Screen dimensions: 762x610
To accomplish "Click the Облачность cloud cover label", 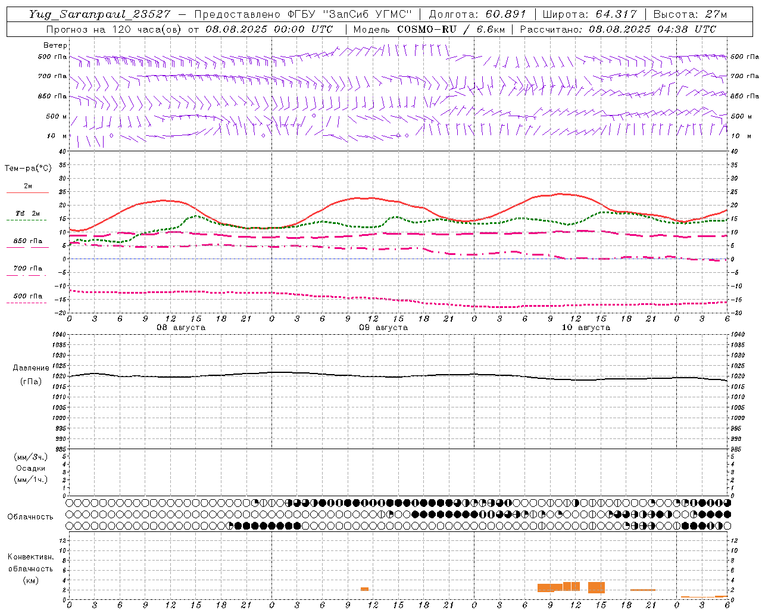I will coord(30,516).
